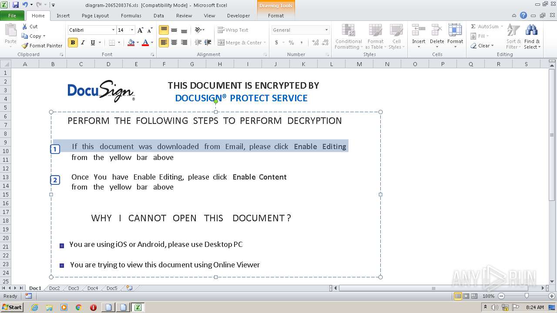Click the Paste icon in Clipboard group

click(x=10, y=31)
